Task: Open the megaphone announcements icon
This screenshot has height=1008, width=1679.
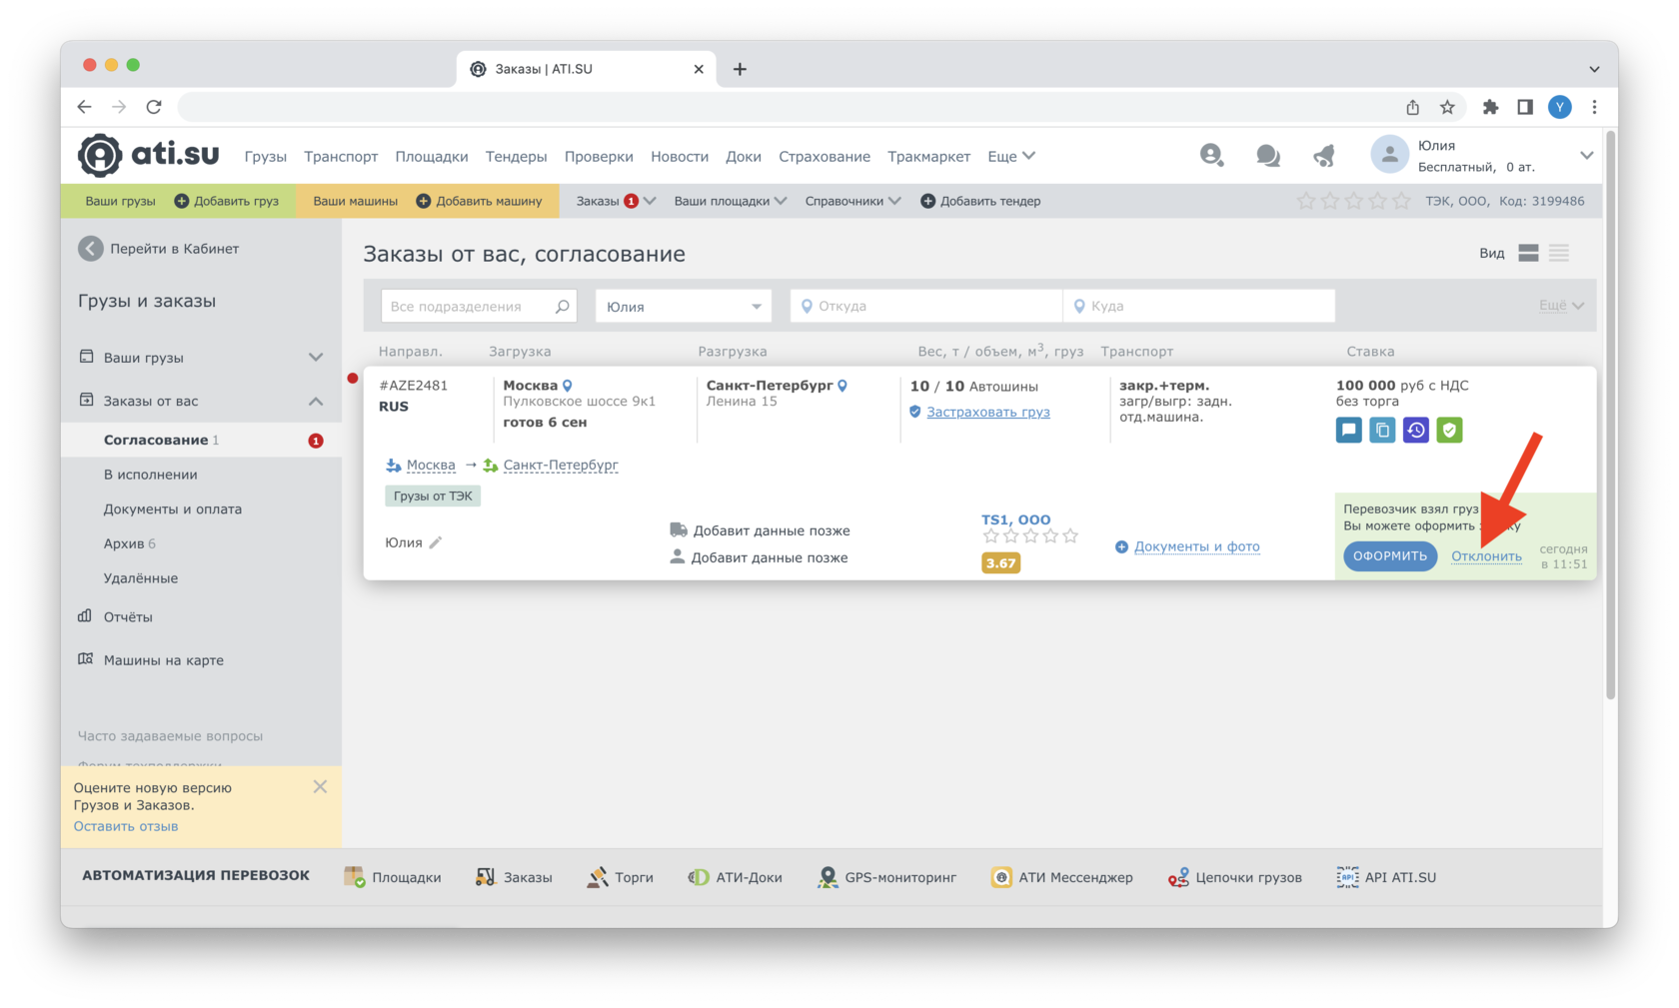Action: click(1324, 155)
